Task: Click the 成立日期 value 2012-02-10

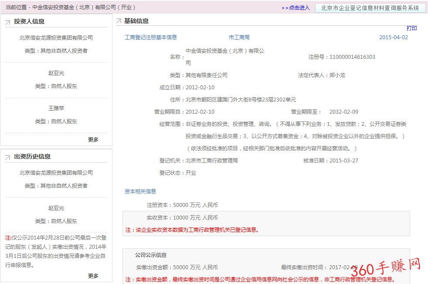Action: point(200,88)
